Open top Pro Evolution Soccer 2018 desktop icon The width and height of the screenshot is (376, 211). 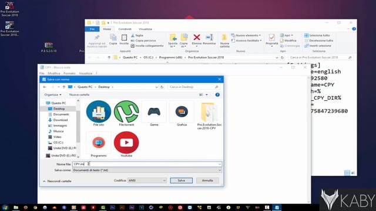[9, 9]
